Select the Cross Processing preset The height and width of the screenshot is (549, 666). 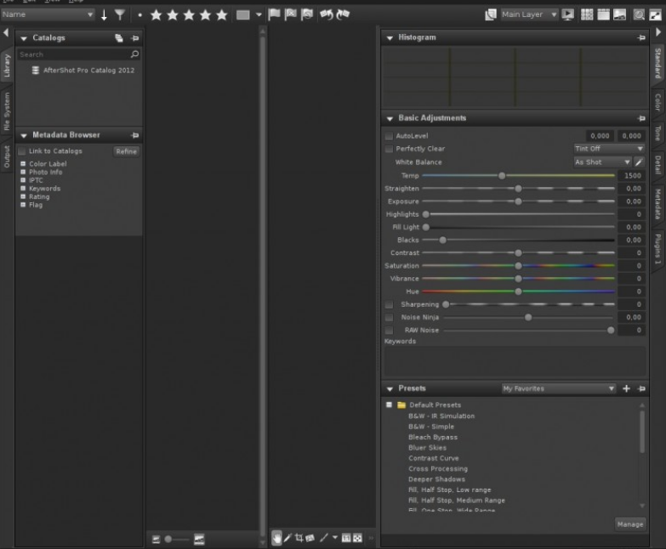tap(438, 469)
